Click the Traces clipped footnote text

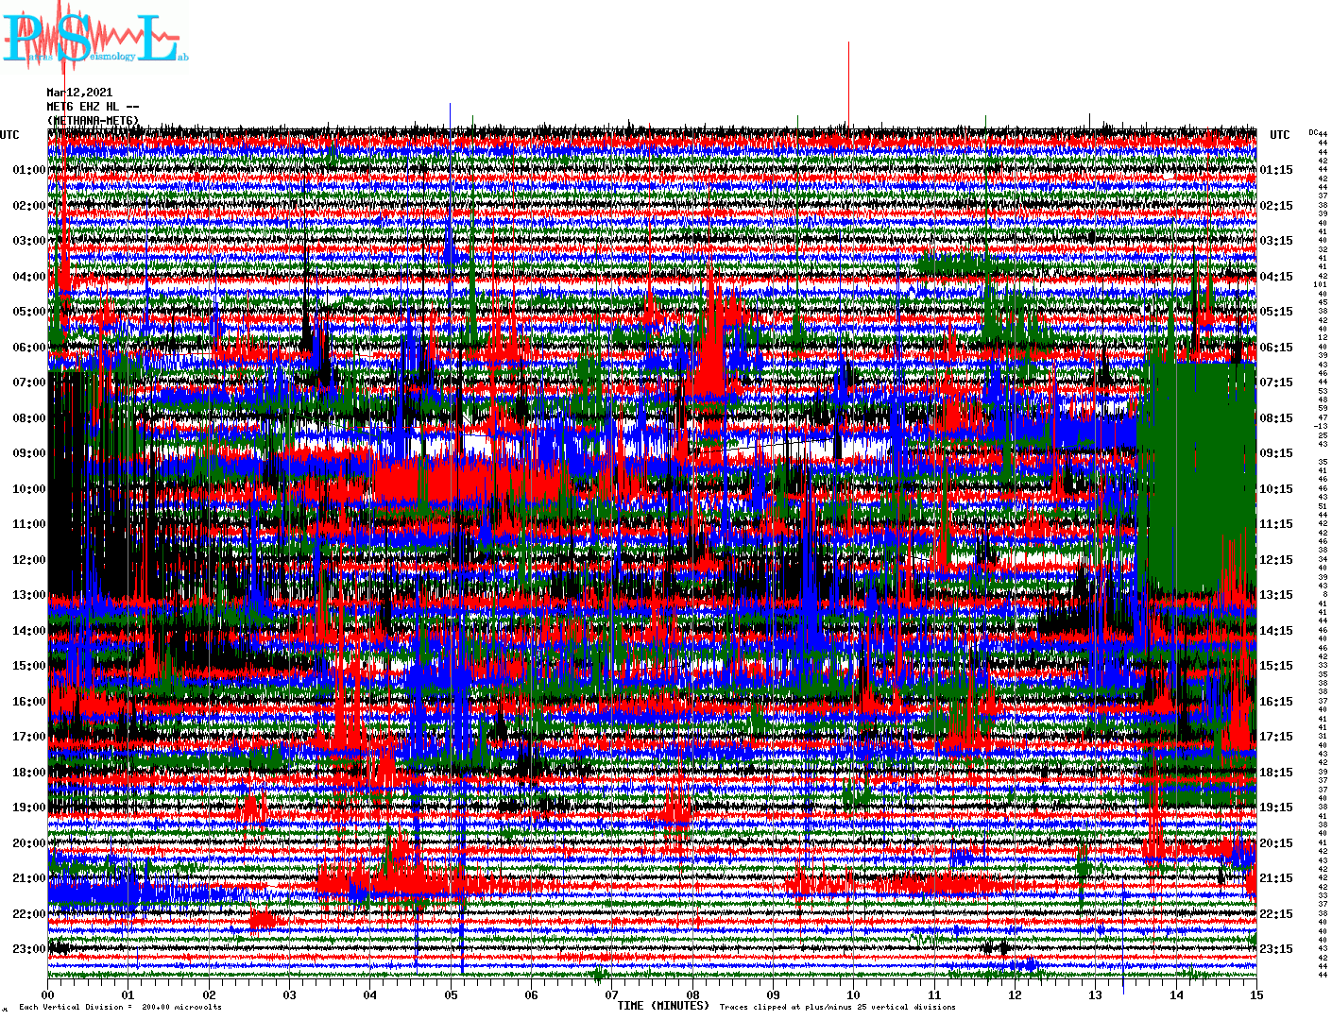click(837, 1007)
